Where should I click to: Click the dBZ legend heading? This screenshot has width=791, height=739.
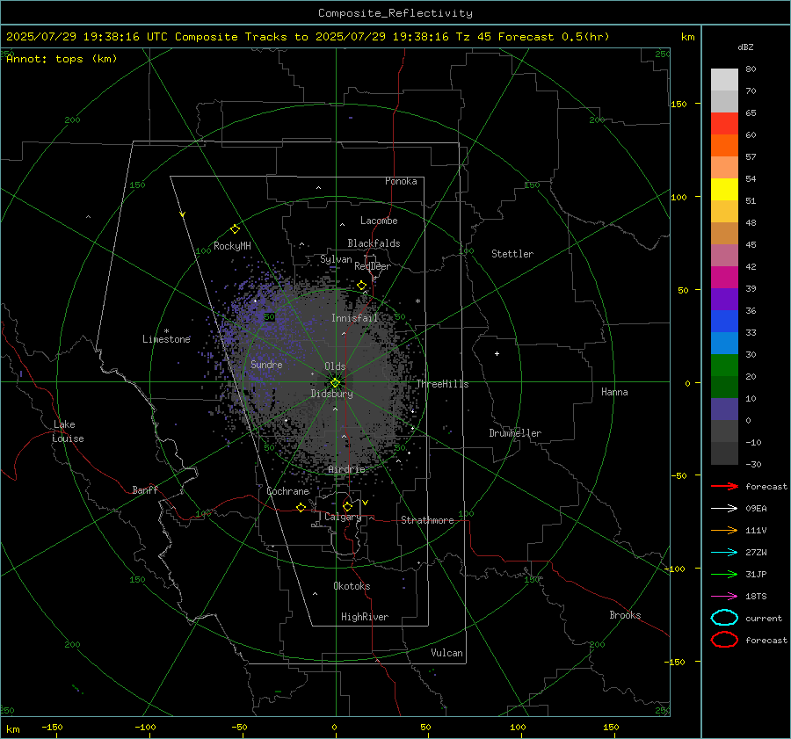(x=745, y=47)
